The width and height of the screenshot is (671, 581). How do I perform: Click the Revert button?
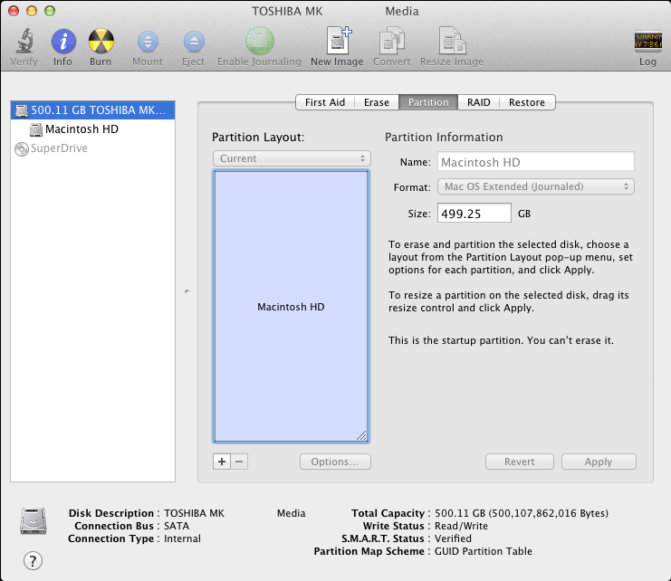[520, 462]
